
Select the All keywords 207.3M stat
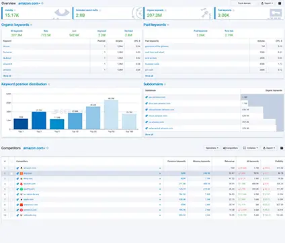pyautogui.click(x=17, y=33)
